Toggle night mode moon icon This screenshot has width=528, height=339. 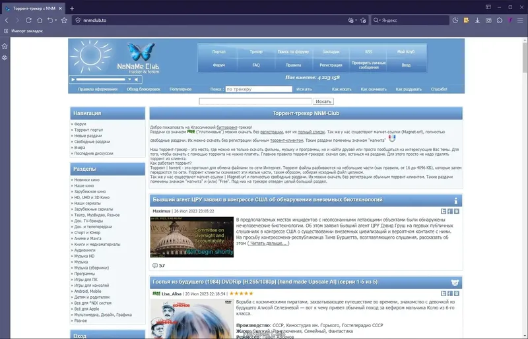455,20
